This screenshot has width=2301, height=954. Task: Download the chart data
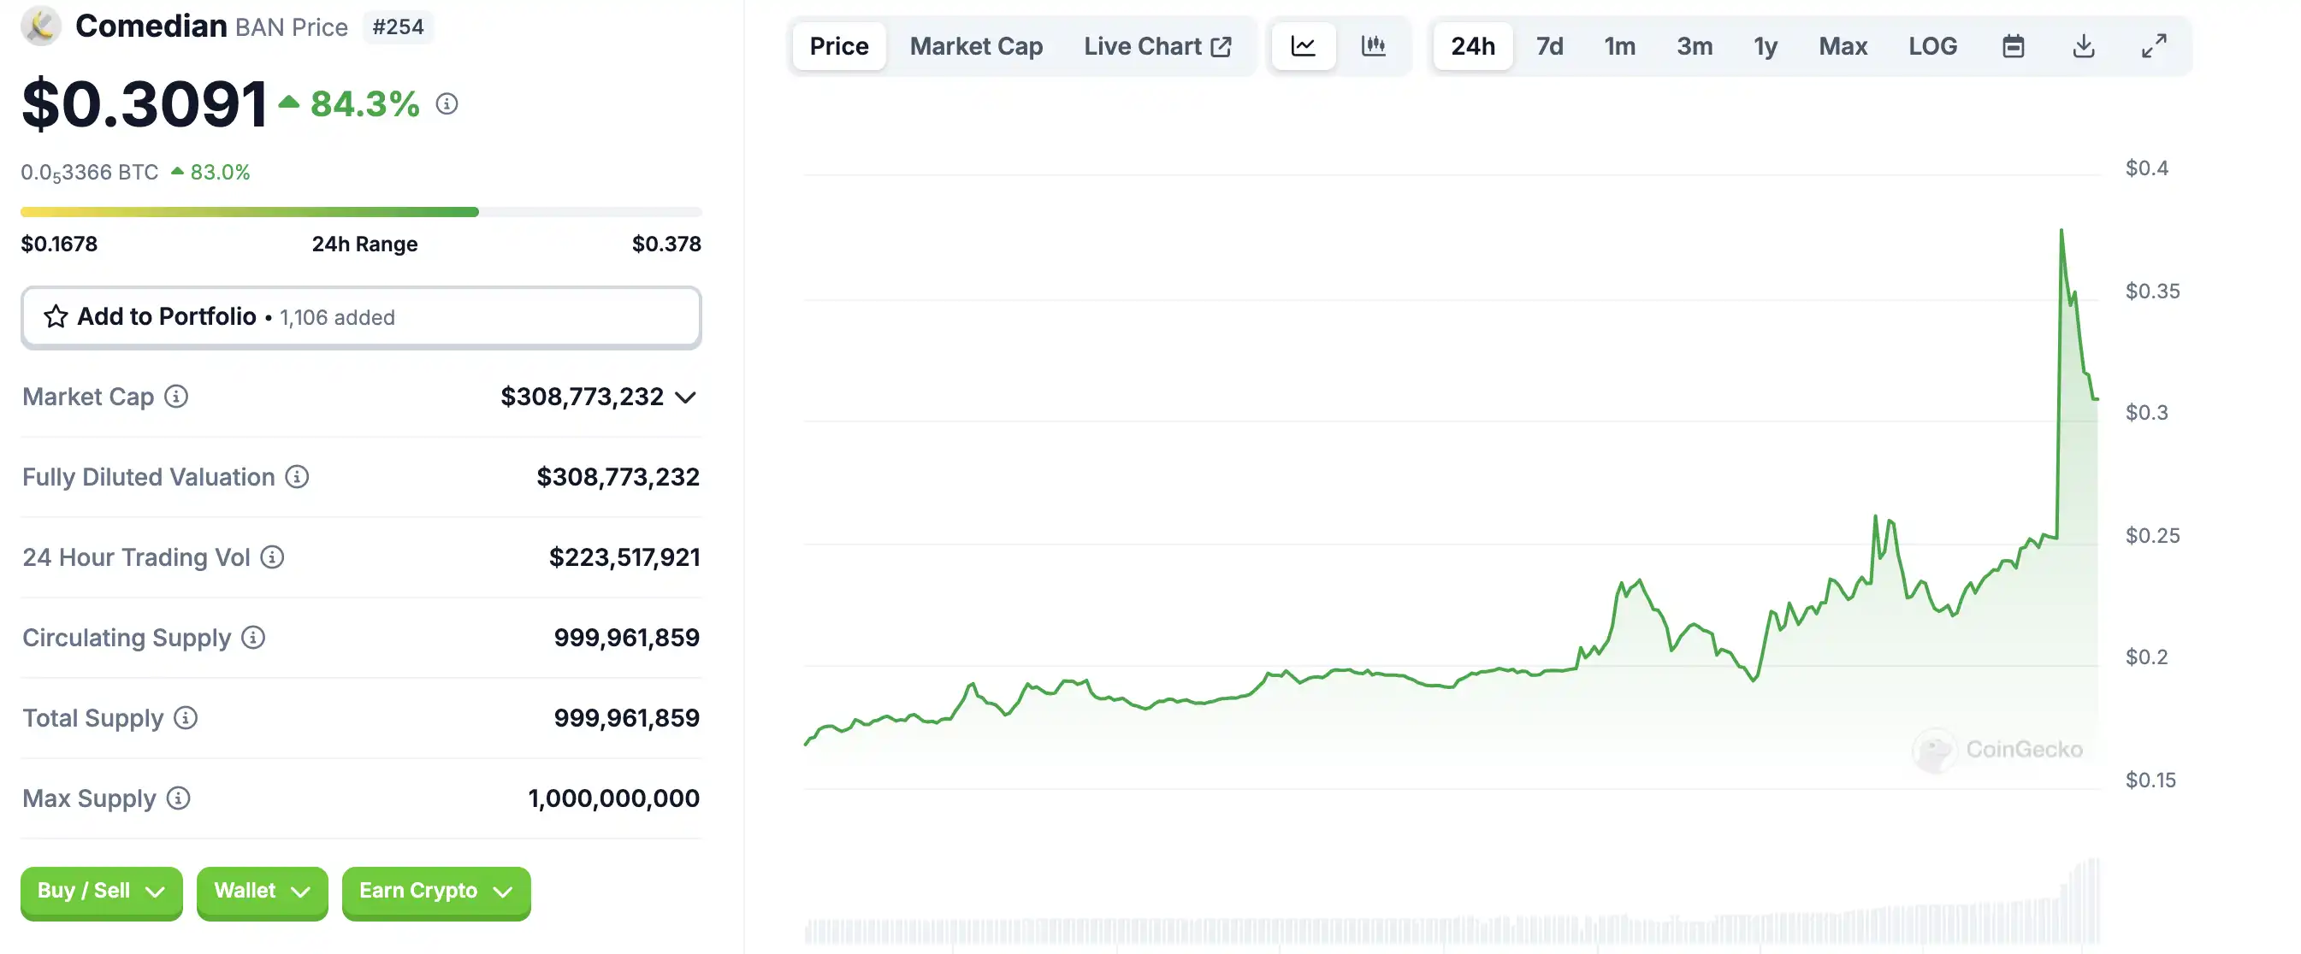point(2083,45)
